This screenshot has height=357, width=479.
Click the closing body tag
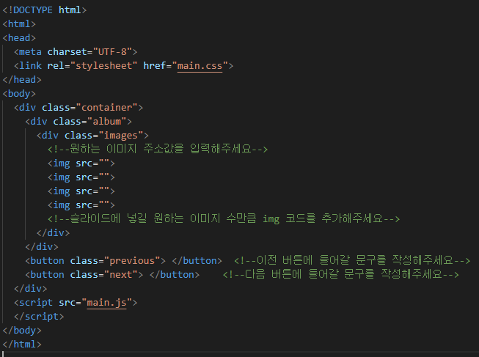point(22,331)
